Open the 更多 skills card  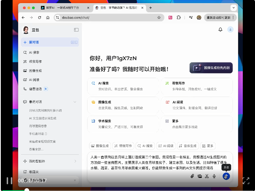pos(197,124)
